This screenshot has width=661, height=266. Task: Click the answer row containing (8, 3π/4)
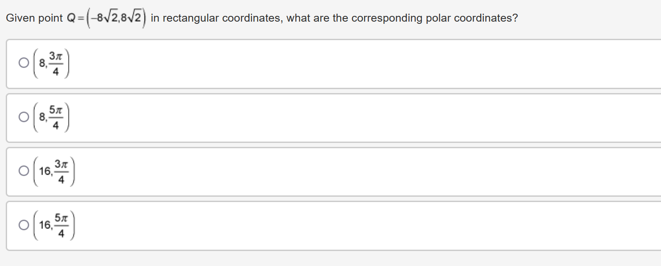pyautogui.click(x=265, y=64)
